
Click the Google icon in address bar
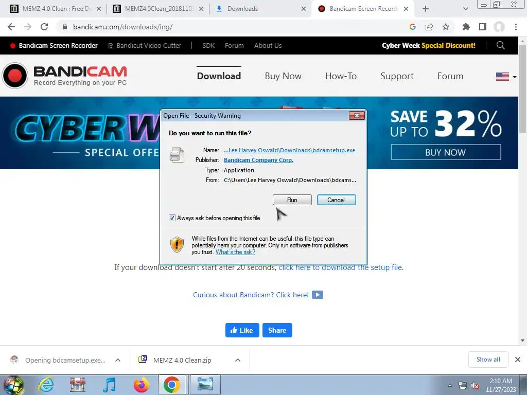(x=413, y=27)
